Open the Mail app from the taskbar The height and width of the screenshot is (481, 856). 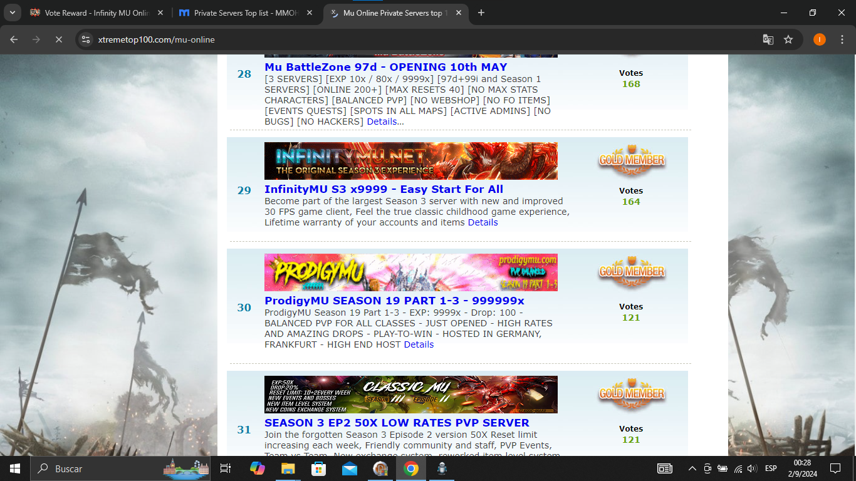[x=350, y=468]
